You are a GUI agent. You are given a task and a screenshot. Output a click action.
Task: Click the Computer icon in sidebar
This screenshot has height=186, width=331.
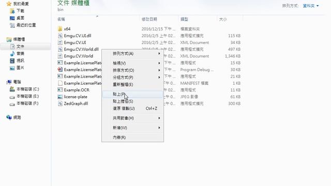(9, 82)
